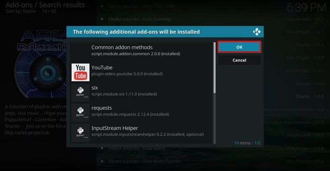Click the Python icon beside six
This screenshot has width=330, height=171.
click(81, 92)
